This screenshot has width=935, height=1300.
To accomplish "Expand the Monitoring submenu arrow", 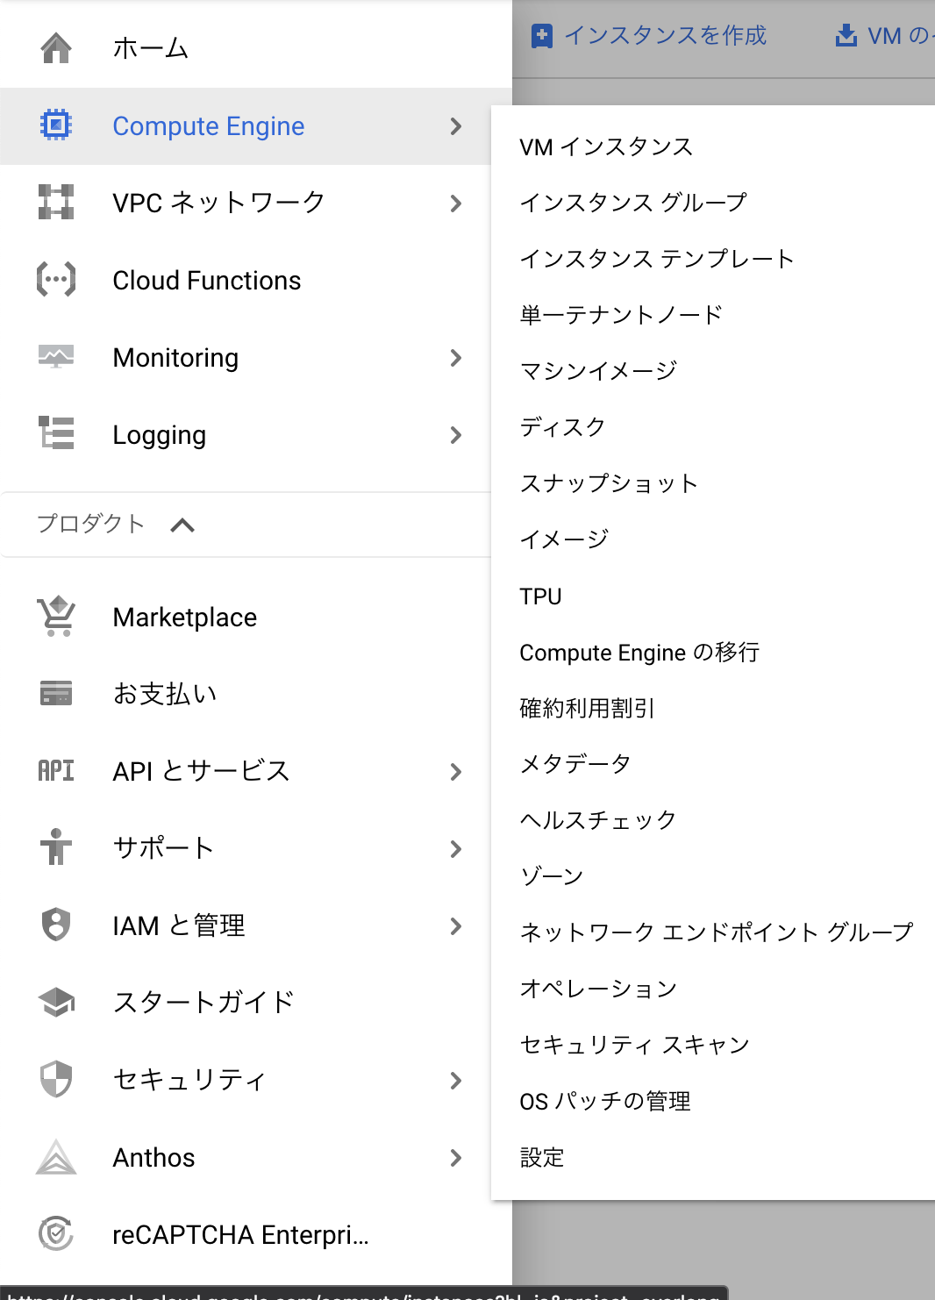I will pyautogui.click(x=455, y=358).
